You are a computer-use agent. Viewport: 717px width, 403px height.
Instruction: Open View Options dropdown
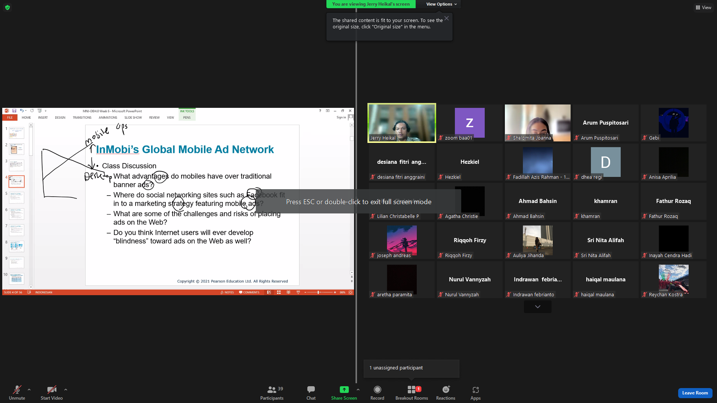441,4
